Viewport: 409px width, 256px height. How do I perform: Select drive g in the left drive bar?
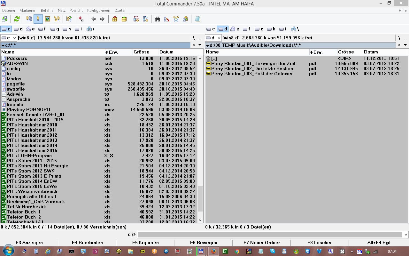[55, 29]
